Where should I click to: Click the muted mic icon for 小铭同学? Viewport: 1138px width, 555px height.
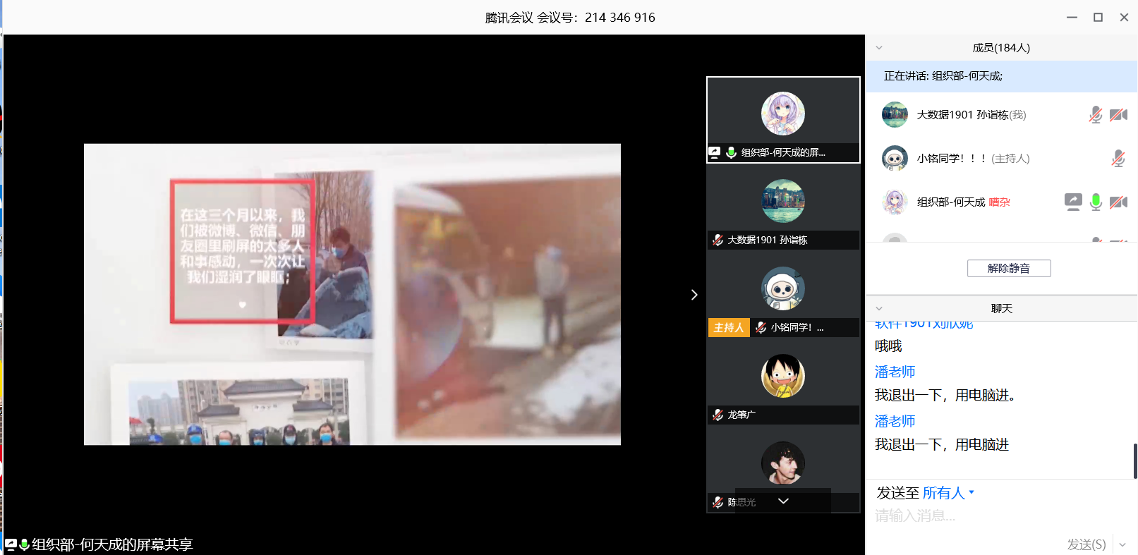click(x=1118, y=159)
